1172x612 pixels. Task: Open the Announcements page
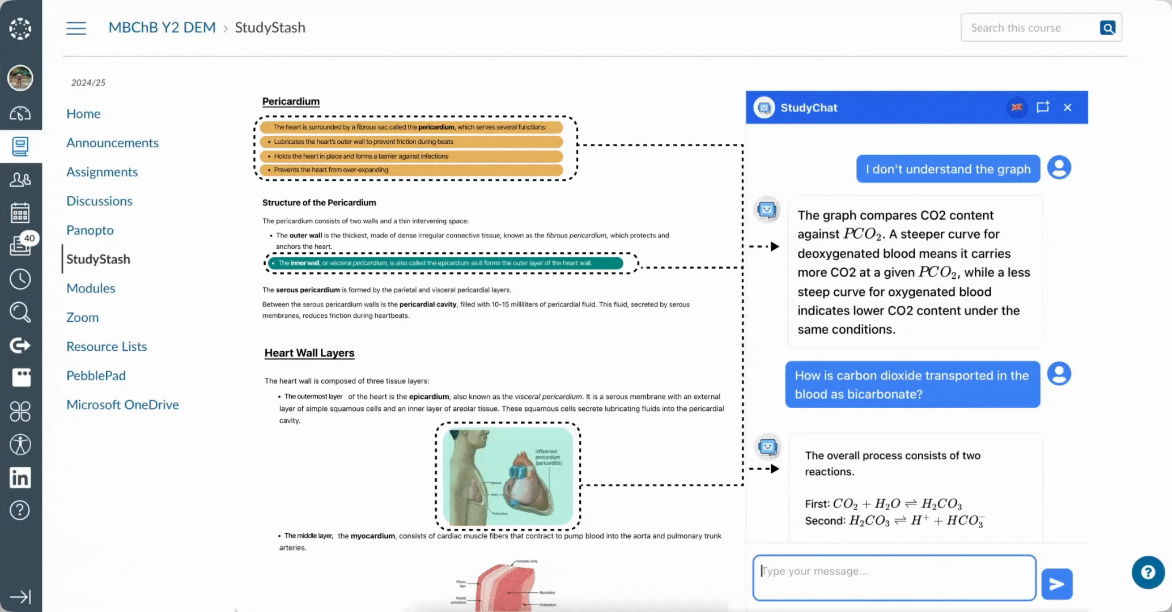coord(112,142)
